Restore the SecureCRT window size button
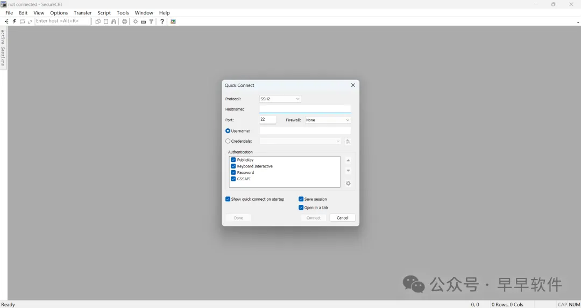The image size is (581, 308). [x=553, y=4]
